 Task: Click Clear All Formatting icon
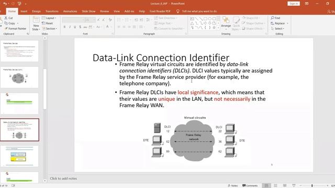pos(110,20)
